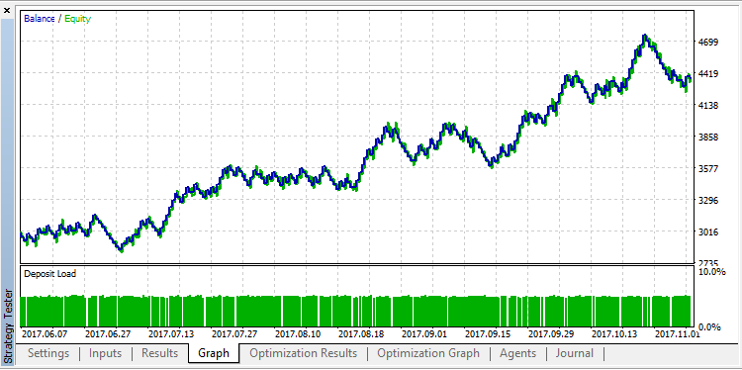The width and height of the screenshot is (742, 370).
Task: Open the Results tab
Action: (x=160, y=353)
